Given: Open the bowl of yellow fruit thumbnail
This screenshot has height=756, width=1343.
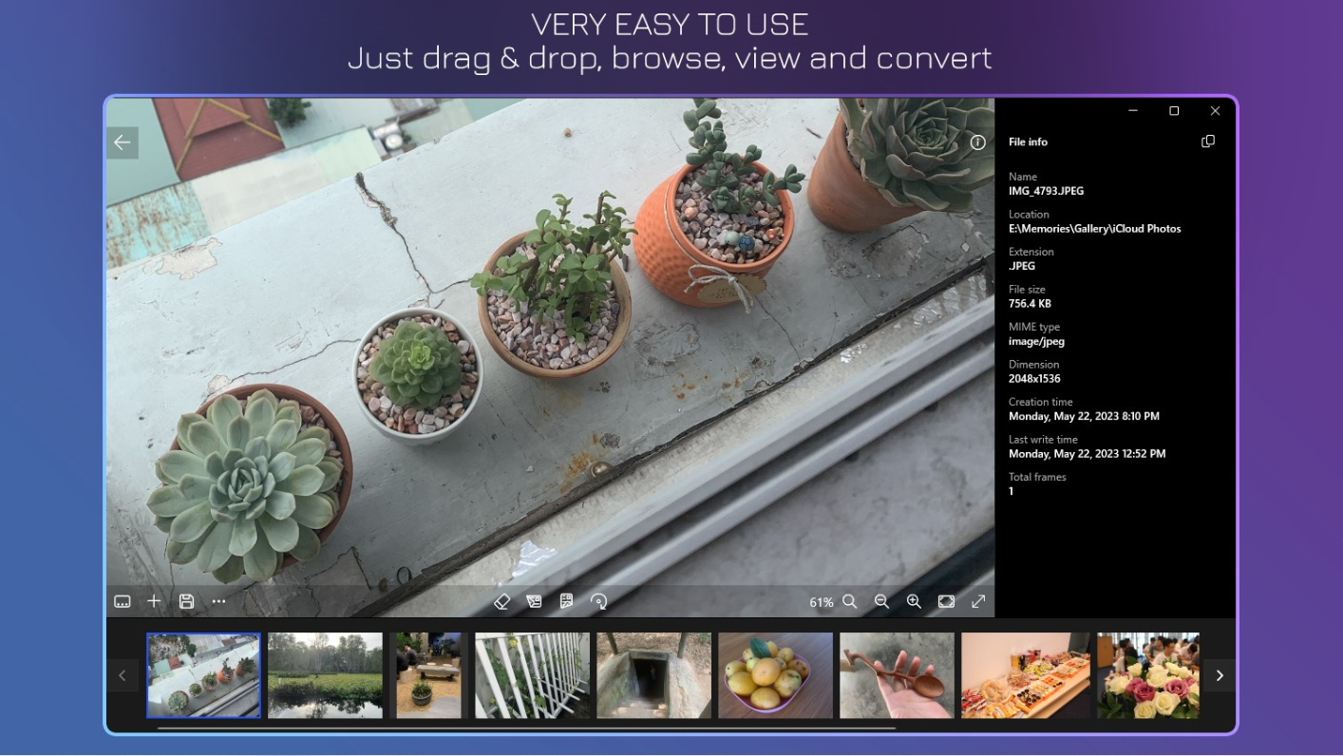Looking at the screenshot, I should coord(775,675).
